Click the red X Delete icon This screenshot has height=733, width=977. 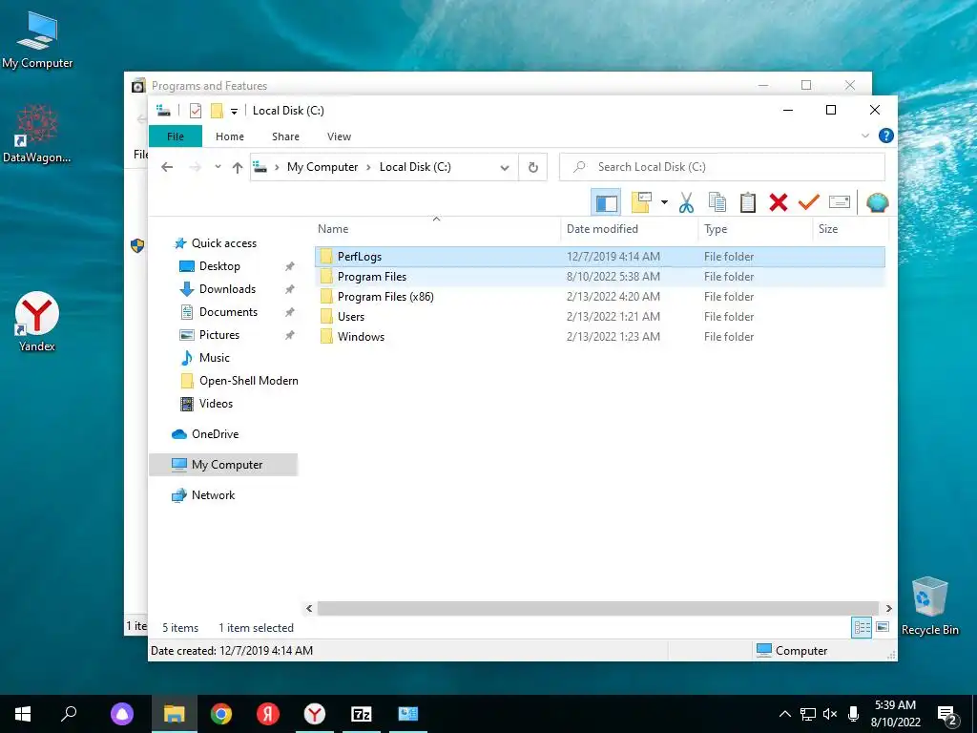point(779,202)
